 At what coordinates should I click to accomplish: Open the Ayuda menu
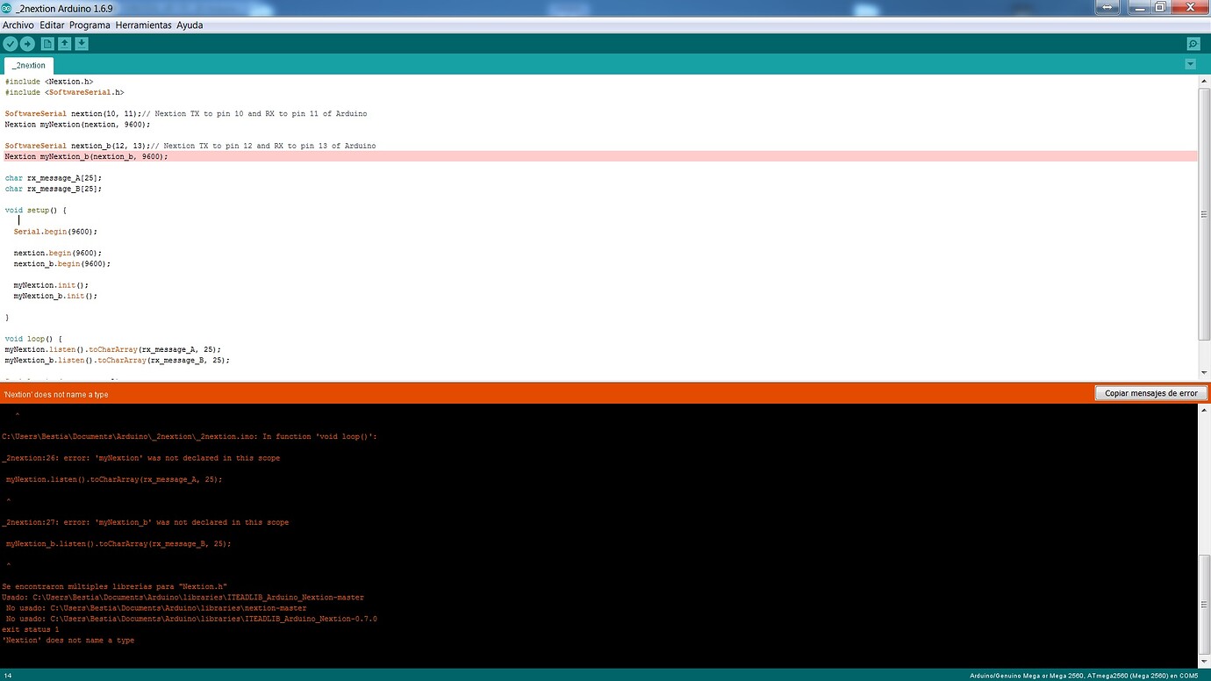pyautogui.click(x=188, y=25)
